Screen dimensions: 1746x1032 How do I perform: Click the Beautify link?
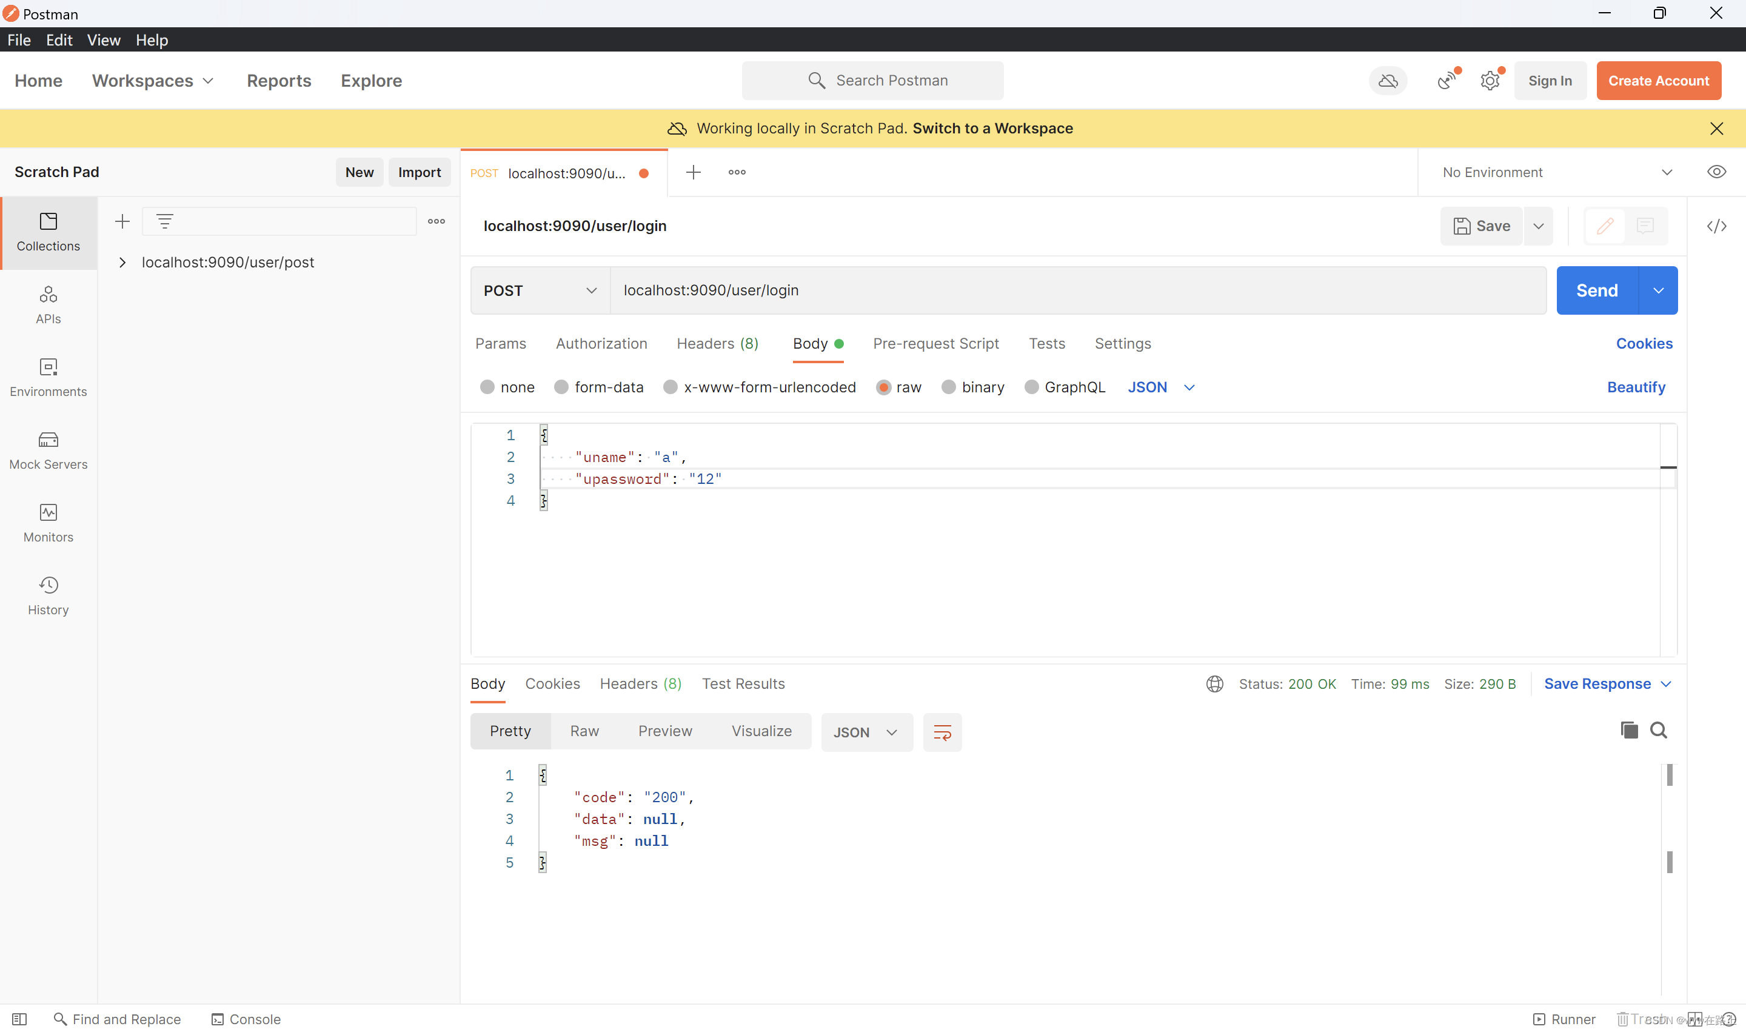click(x=1636, y=387)
